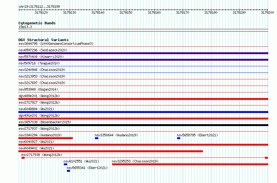Screen dimensions: 277x183
Task: Click the nsv6102551 blue variant block
Action: (x=65, y=164)
